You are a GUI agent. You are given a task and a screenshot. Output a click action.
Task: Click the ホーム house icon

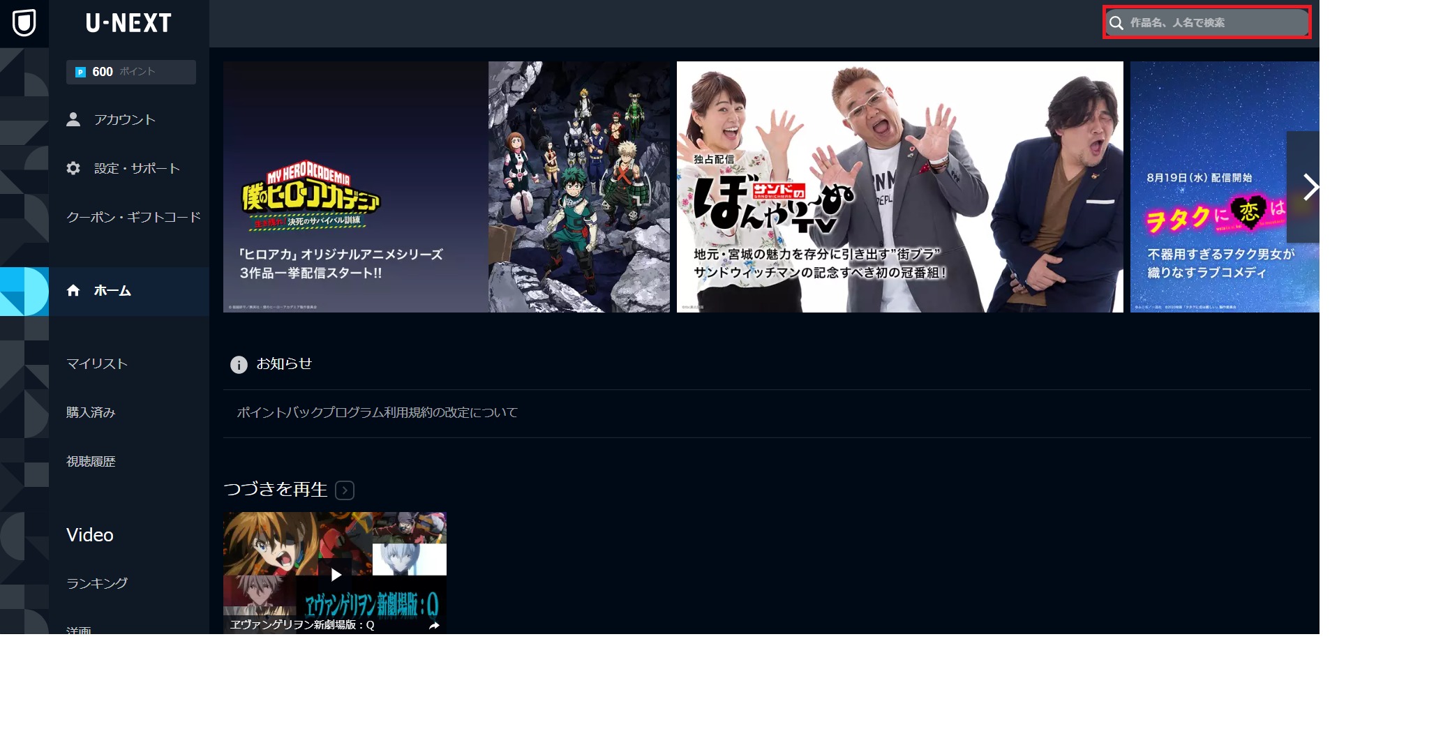pyautogui.click(x=73, y=290)
